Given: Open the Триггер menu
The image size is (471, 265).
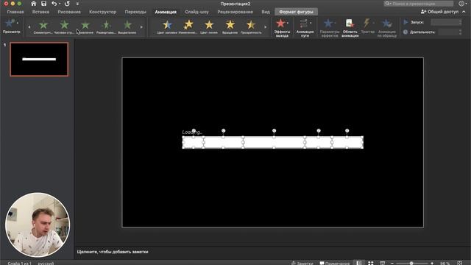Looking at the screenshot, I should click(x=368, y=26).
